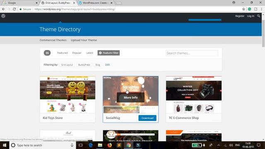Open the Upload Your Theme link
Viewport: 265px width, 149px height.
tap(84, 40)
